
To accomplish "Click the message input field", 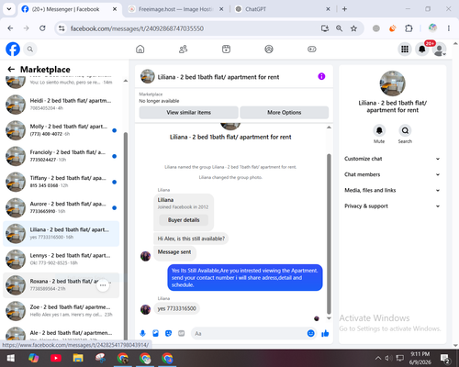I will click(x=249, y=333).
